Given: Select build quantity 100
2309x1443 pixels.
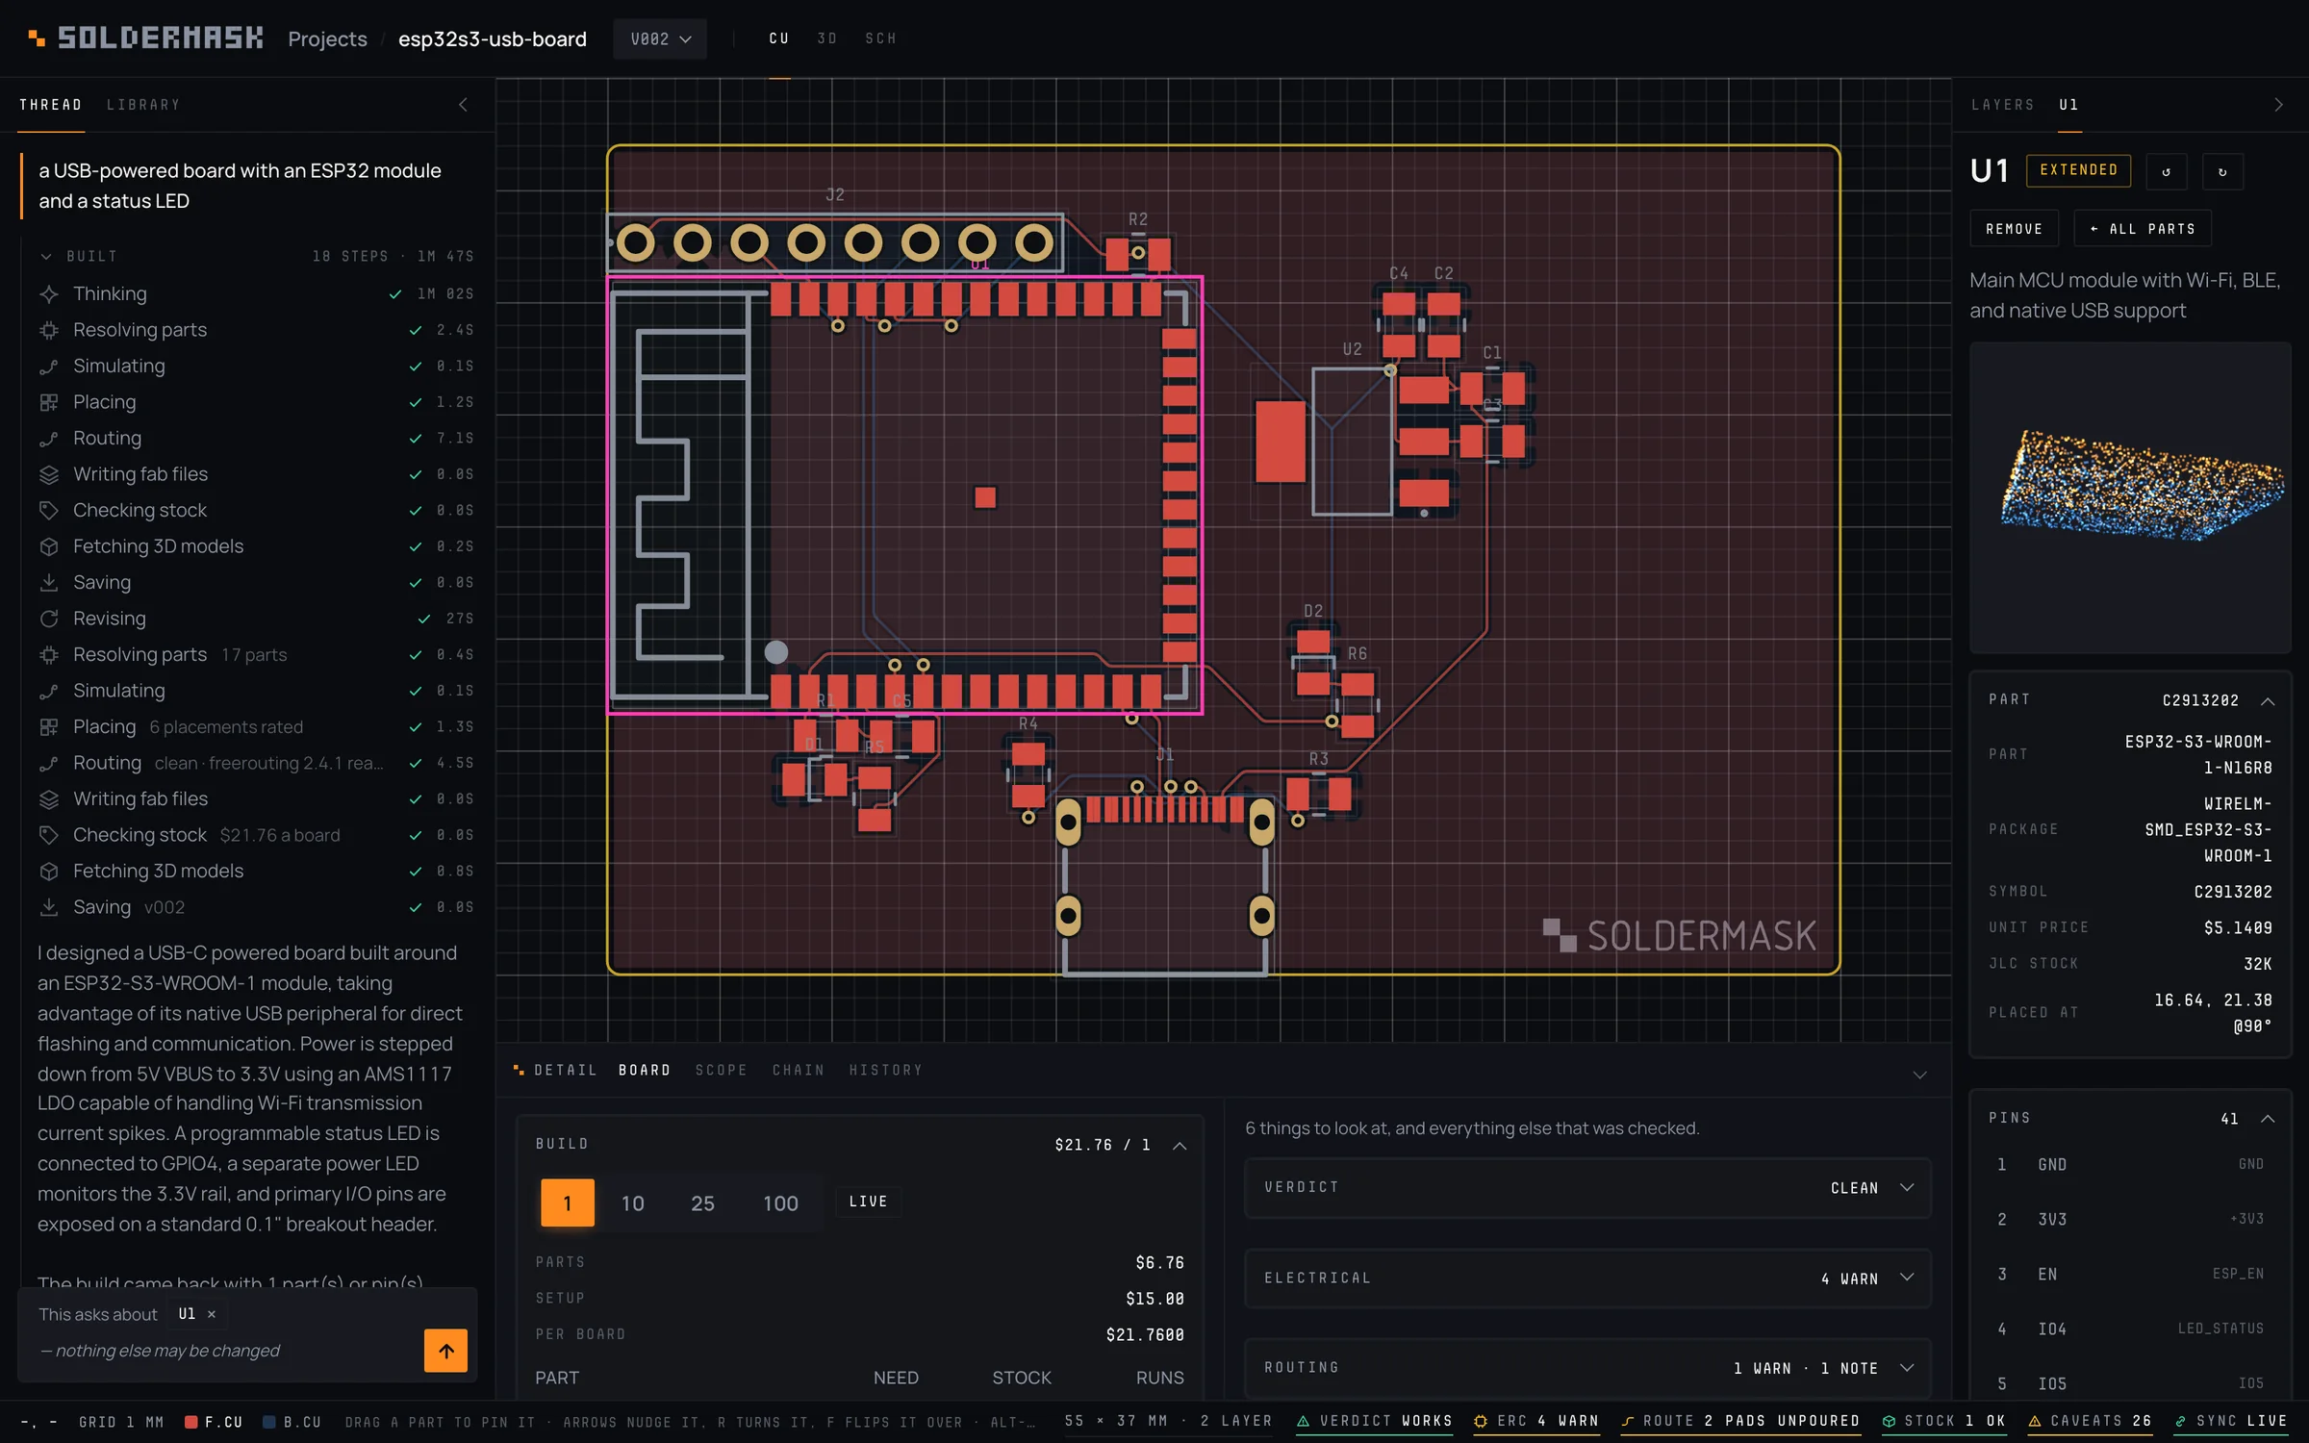Looking at the screenshot, I should pyautogui.click(x=780, y=1202).
